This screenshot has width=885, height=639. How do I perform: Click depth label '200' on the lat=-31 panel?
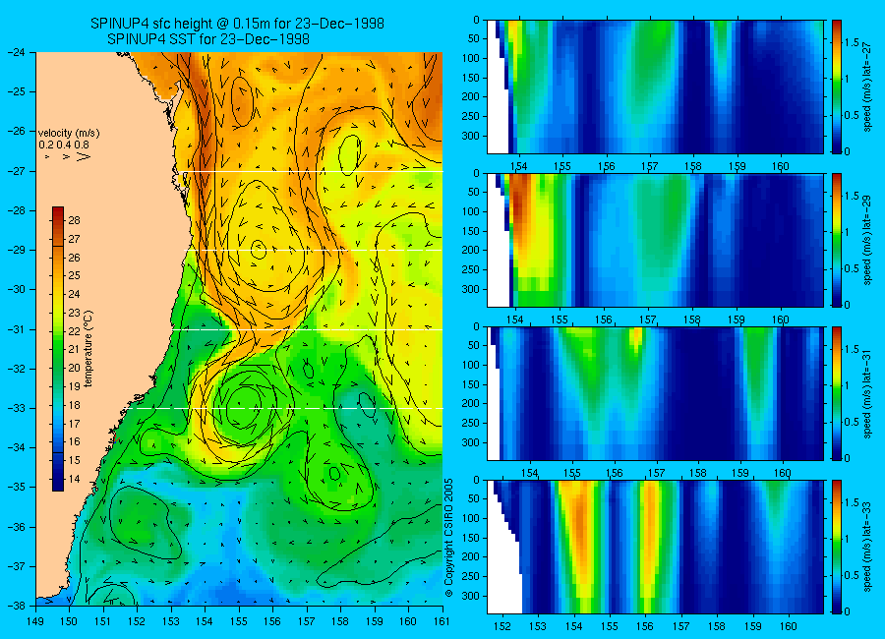[x=470, y=404]
